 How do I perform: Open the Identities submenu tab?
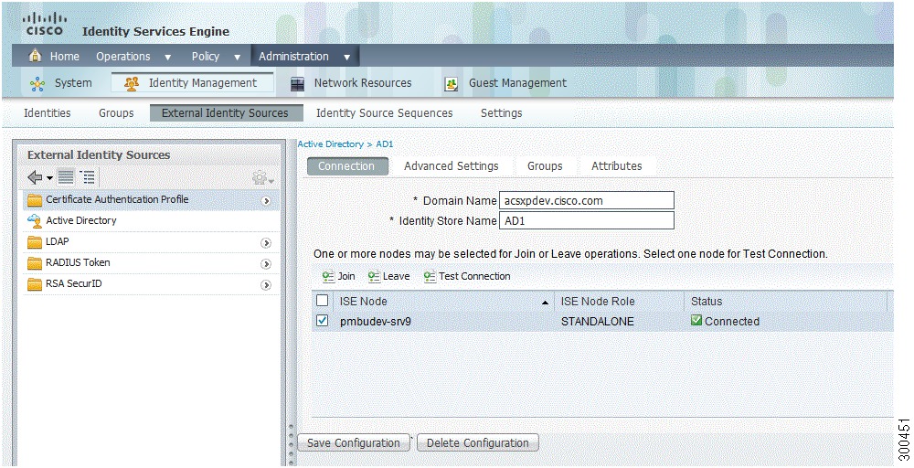pyautogui.click(x=48, y=113)
